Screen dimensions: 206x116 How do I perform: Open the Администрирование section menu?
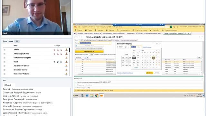coord(170,30)
